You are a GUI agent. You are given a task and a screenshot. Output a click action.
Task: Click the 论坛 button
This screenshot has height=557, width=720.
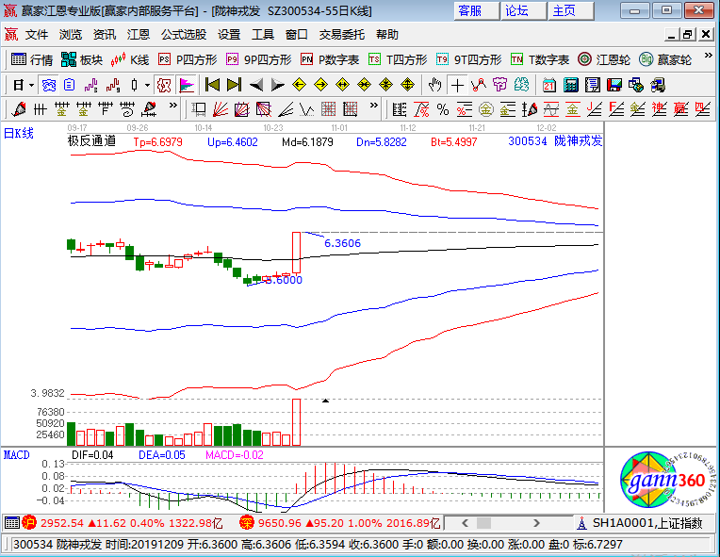click(524, 10)
